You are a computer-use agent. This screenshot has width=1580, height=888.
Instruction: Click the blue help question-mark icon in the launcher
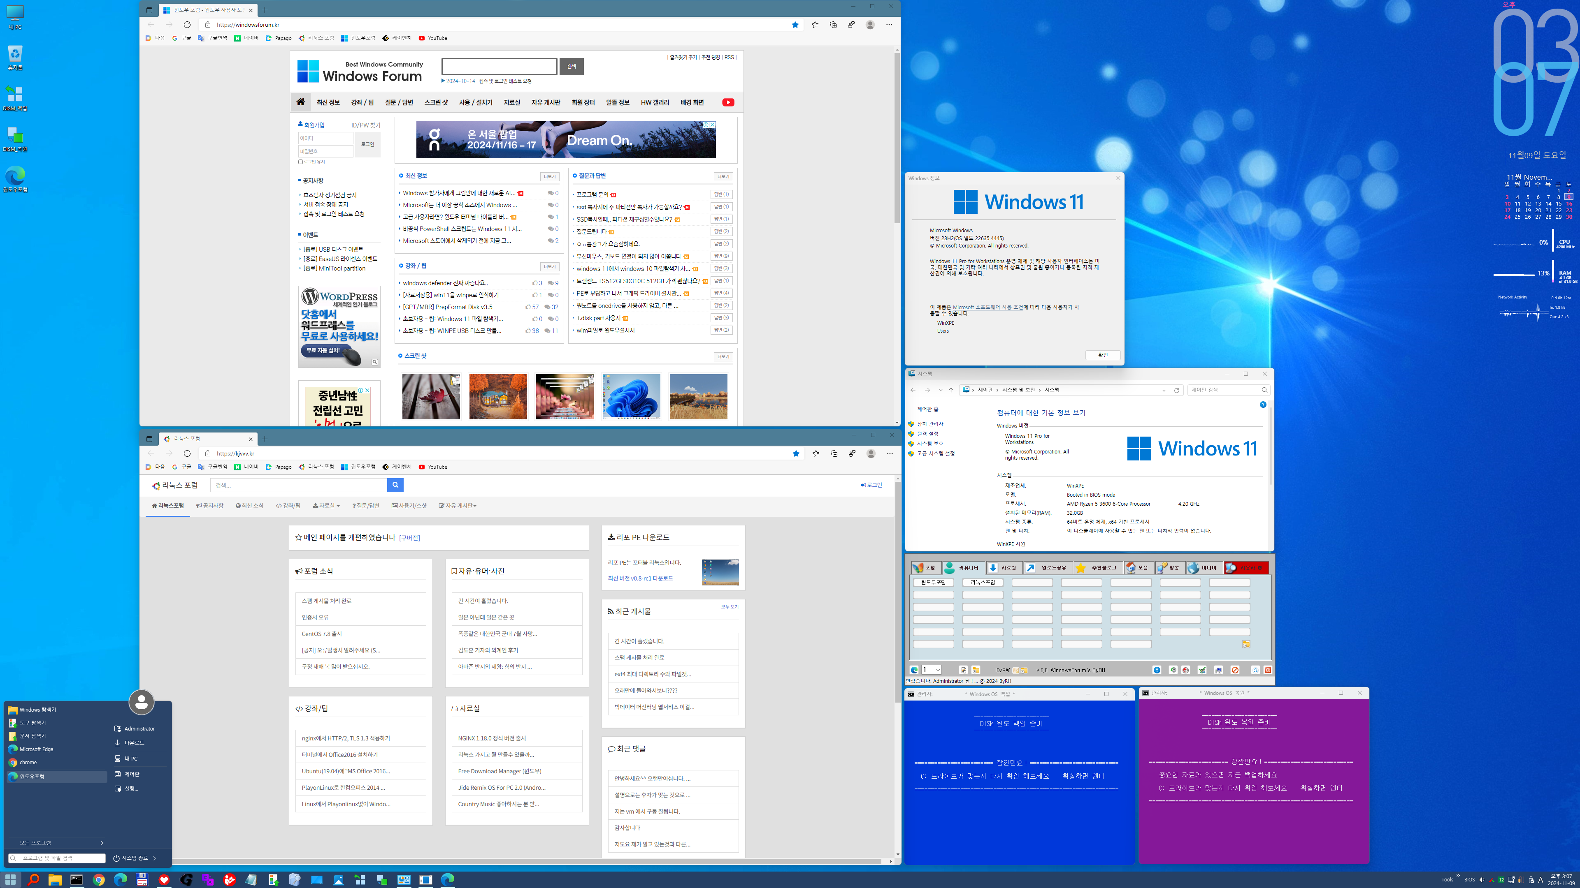1157,670
